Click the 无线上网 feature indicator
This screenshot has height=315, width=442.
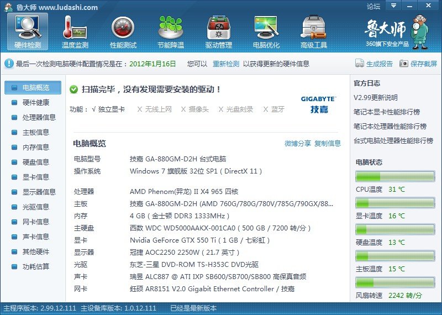pos(155,109)
